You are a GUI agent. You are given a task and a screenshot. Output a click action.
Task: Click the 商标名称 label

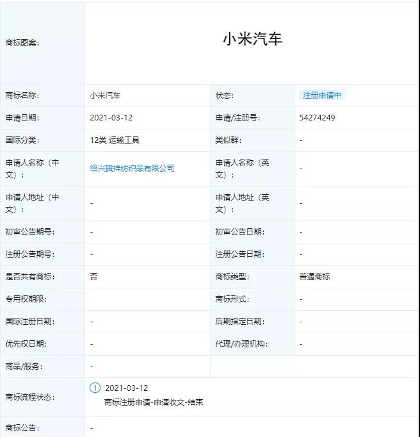coord(22,95)
